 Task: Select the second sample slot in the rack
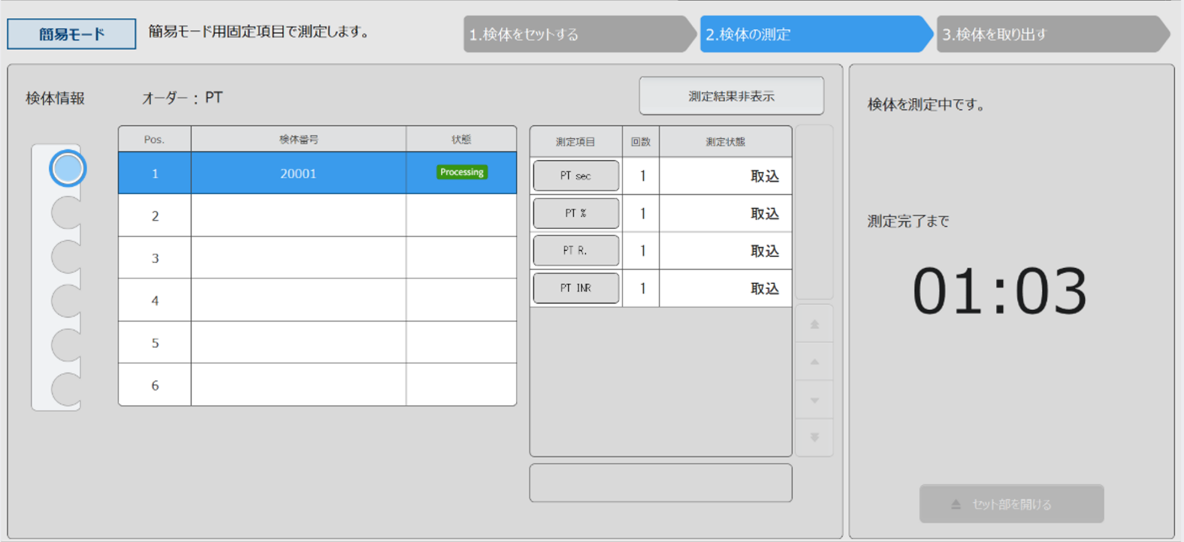click(x=68, y=213)
